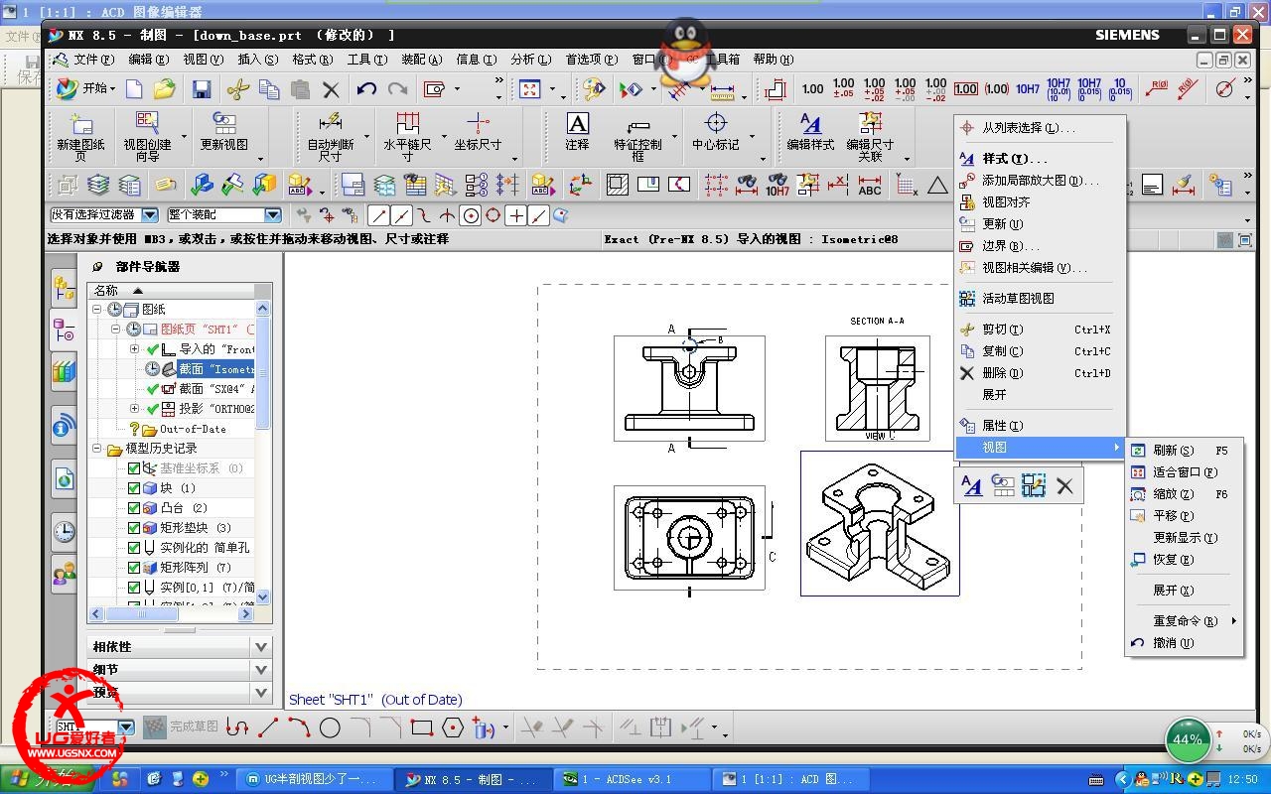This screenshot has height=794, width=1271.
Task: Toggle checkbox for 块 (1) feature
Action: coord(134,488)
